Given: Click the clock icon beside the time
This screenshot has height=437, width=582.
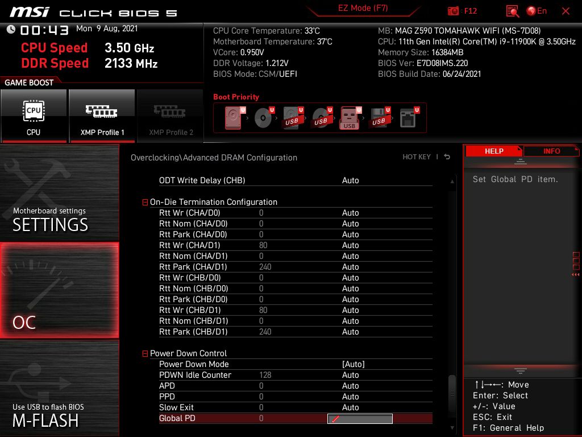Looking at the screenshot, I should coord(11,30).
